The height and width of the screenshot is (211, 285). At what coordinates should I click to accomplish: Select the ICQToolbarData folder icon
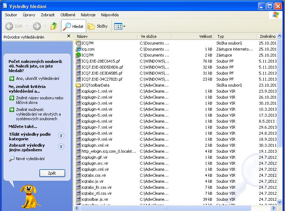78,85
